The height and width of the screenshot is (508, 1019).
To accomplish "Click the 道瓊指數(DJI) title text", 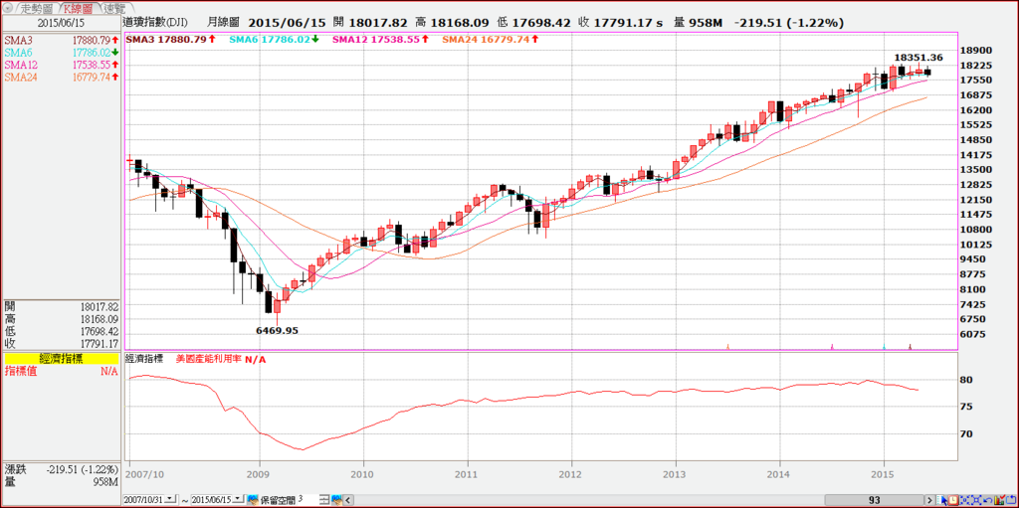I will [156, 22].
